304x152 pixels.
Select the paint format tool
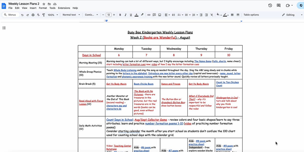(x=43, y=15)
